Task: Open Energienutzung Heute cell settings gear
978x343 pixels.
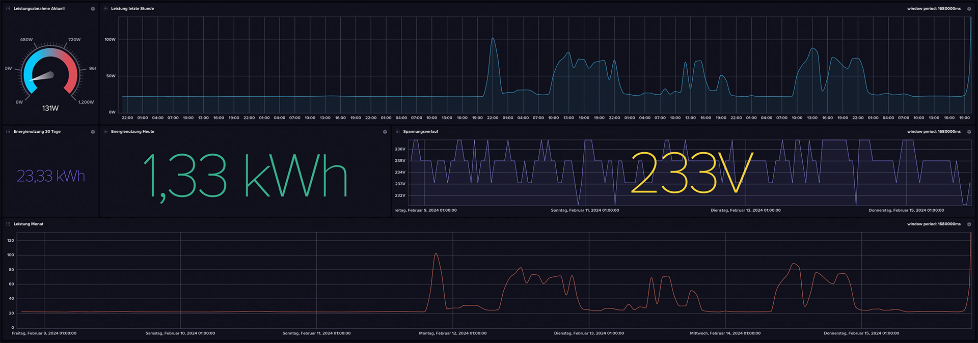Action: tap(385, 132)
